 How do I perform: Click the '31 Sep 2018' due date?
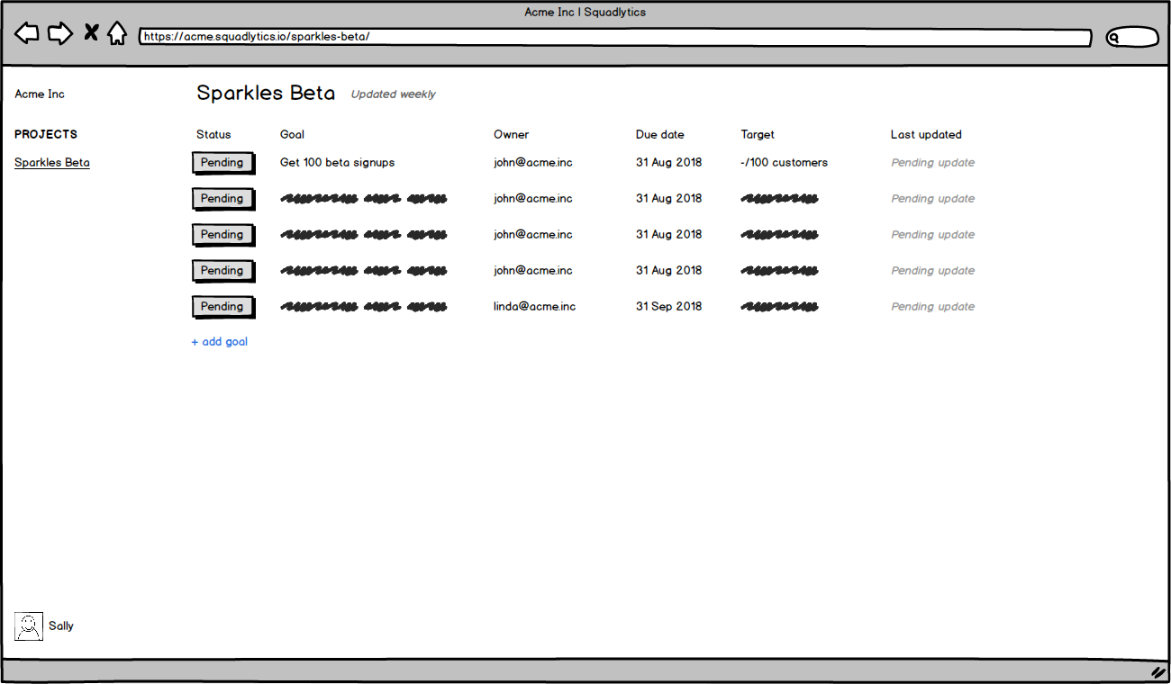pyautogui.click(x=669, y=307)
